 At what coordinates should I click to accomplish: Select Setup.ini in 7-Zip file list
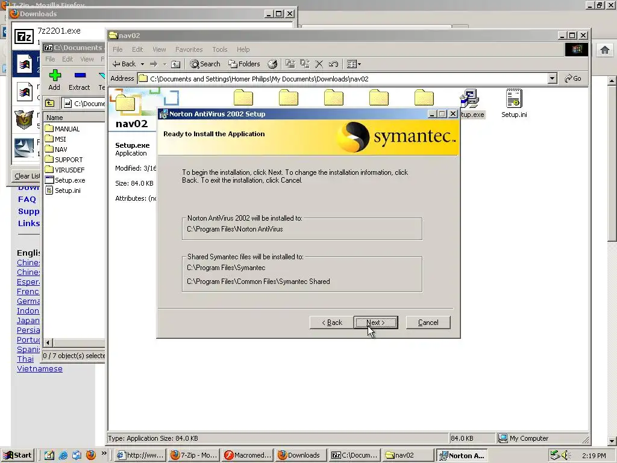click(63, 190)
